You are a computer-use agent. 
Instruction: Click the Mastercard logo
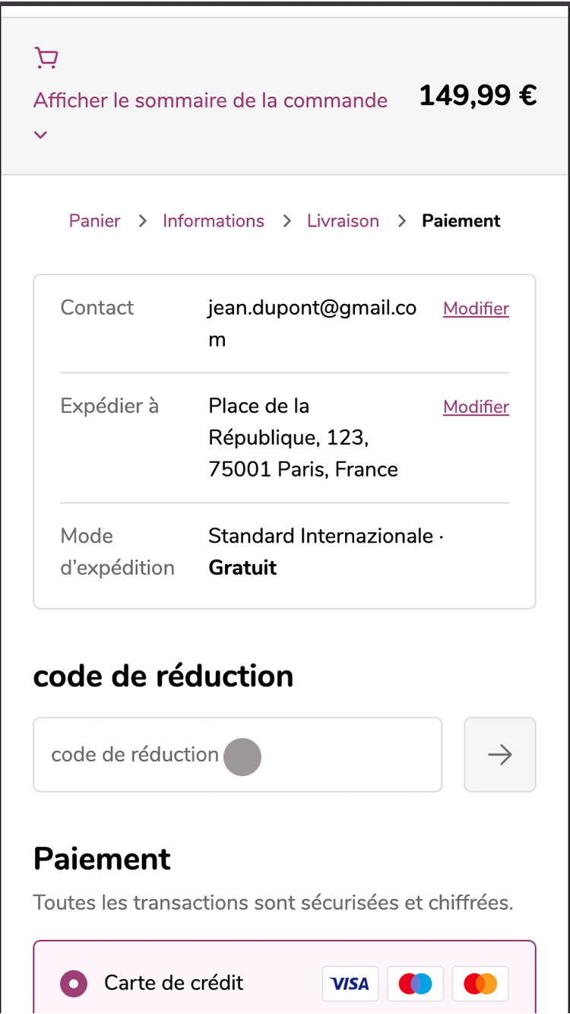click(x=480, y=984)
